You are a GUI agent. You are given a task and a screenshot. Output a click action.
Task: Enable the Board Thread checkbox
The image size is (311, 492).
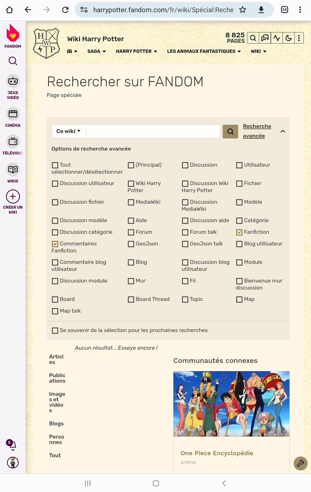(131, 299)
